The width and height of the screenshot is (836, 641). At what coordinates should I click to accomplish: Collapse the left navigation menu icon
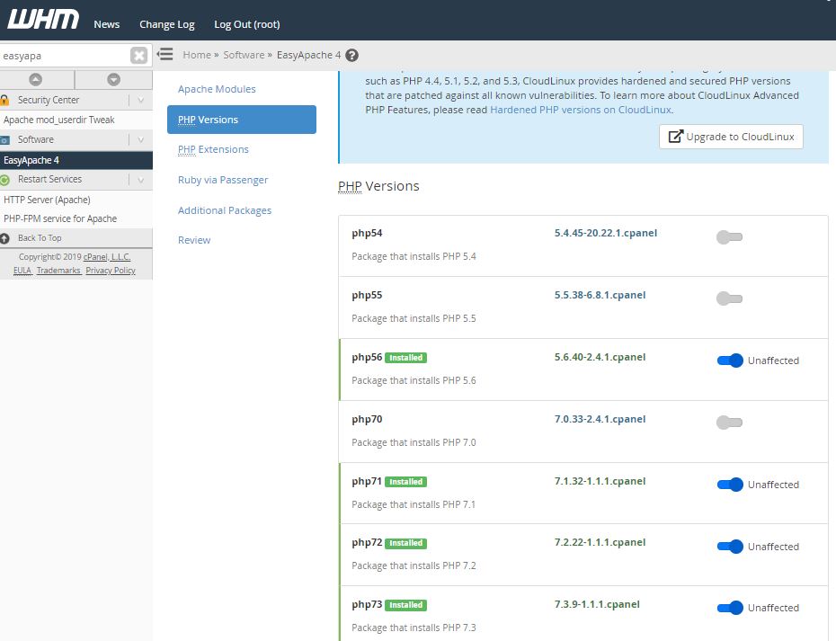coord(165,55)
